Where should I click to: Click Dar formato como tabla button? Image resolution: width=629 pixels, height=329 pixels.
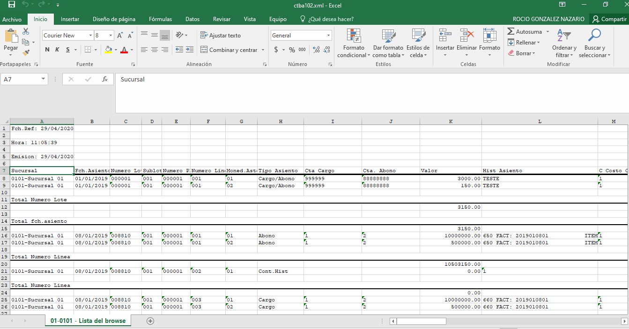click(x=388, y=43)
